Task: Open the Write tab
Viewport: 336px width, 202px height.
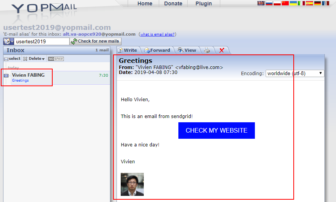Action: pos(128,50)
